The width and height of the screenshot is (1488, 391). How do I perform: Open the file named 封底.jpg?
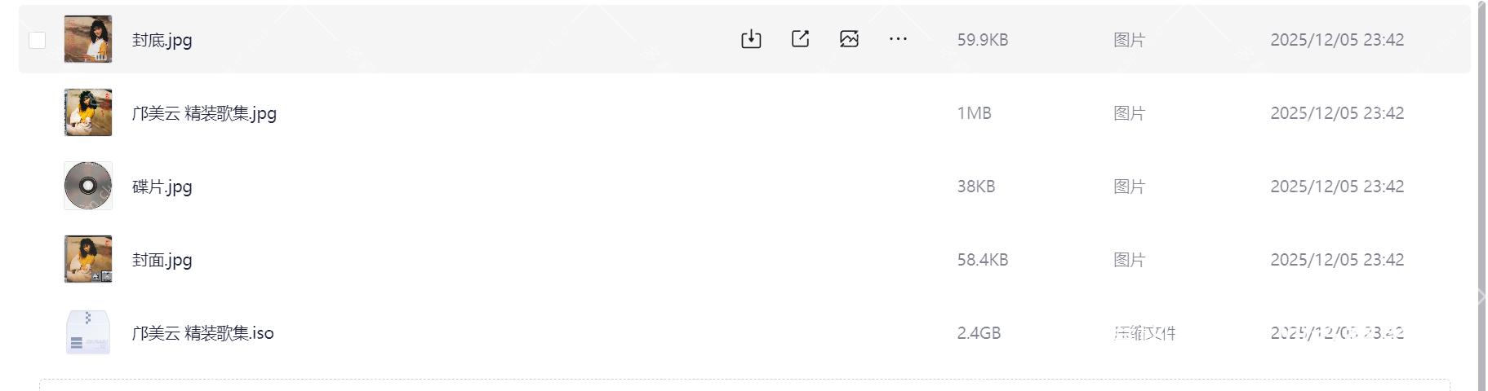(x=162, y=40)
